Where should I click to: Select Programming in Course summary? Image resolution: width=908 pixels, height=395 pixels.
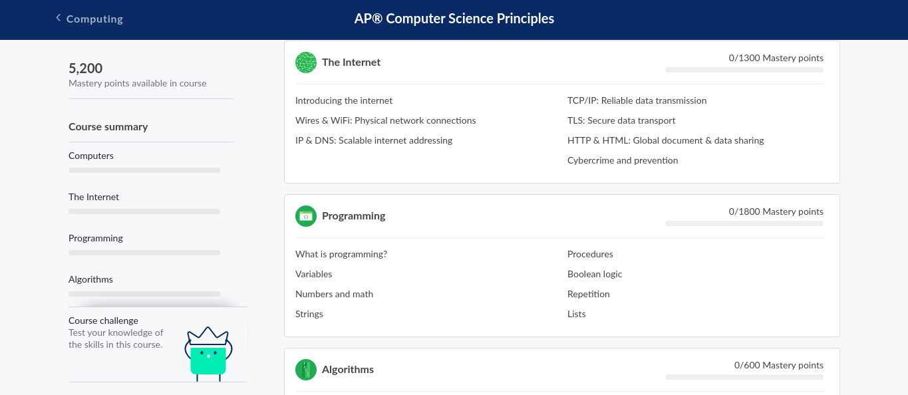(96, 238)
